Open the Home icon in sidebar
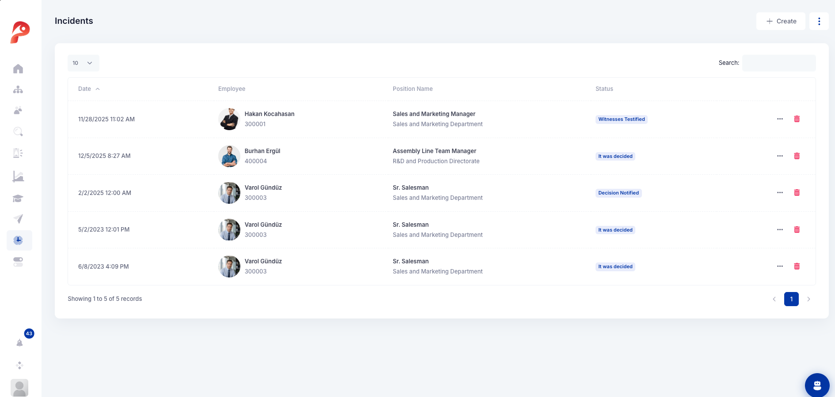835x397 pixels. click(x=18, y=69)
